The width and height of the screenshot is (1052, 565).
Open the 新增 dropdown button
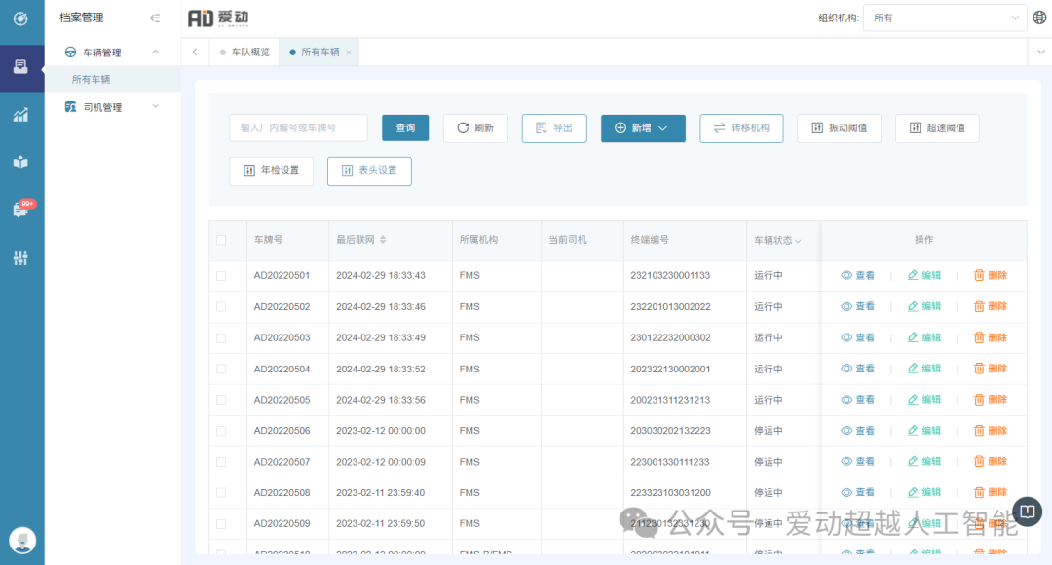point(643,128)
